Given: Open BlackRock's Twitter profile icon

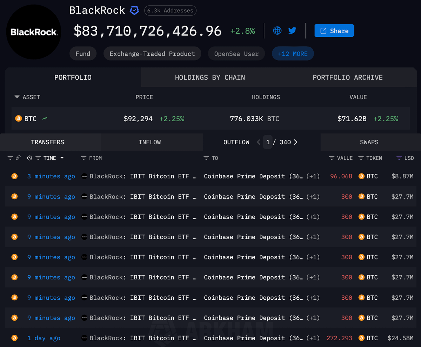Looking at the screenshot, I should (292, 30).
